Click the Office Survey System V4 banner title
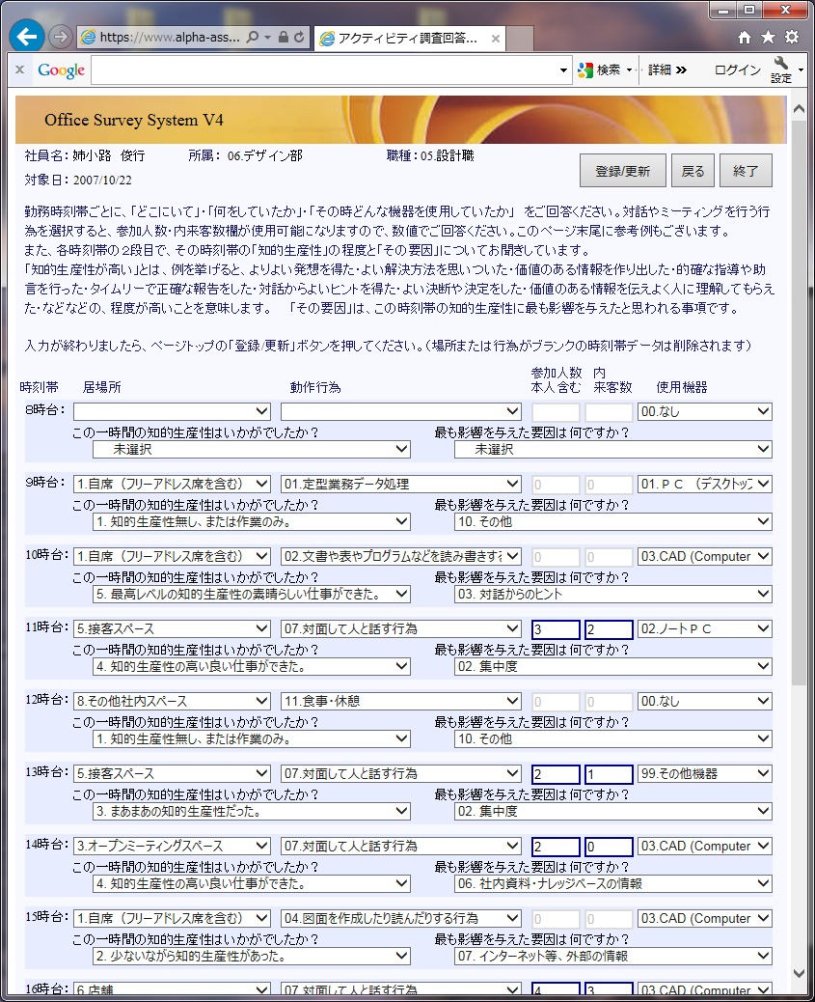The height and width of the screenshot is (1002, 815). coord(133,120)
